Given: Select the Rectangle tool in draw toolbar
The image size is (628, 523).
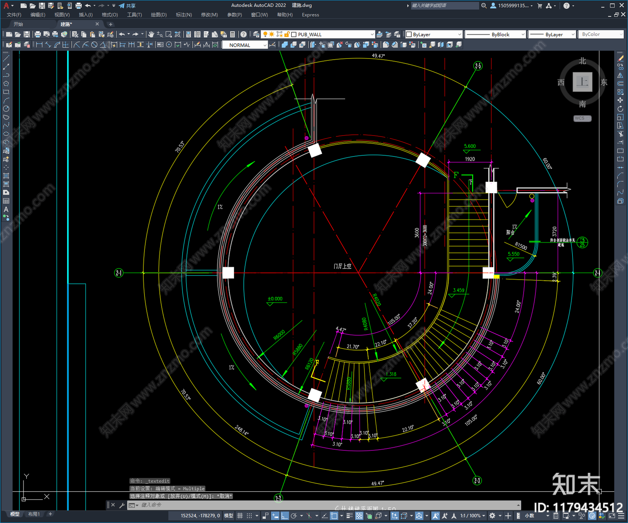Looking at the screenshot, I should pyautogui.click(x=6, y=92).
